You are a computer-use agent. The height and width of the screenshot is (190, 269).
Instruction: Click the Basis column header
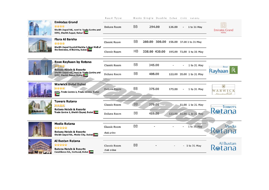138,18
